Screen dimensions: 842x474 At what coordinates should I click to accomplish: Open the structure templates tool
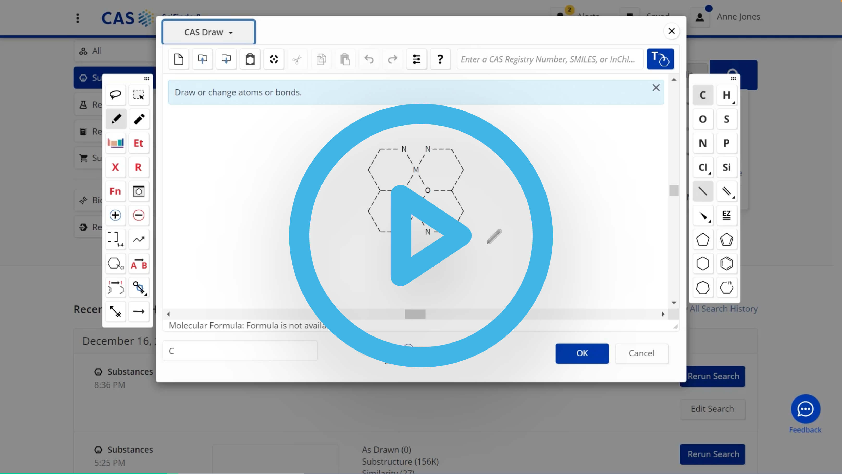[139, 191]
